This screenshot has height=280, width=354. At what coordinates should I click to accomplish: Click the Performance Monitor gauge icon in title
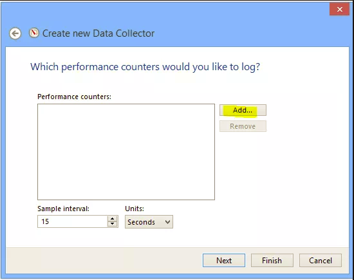coord(34,33)
